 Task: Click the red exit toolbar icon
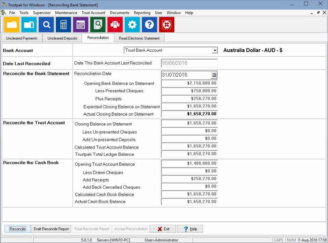(x=166, y=25)
